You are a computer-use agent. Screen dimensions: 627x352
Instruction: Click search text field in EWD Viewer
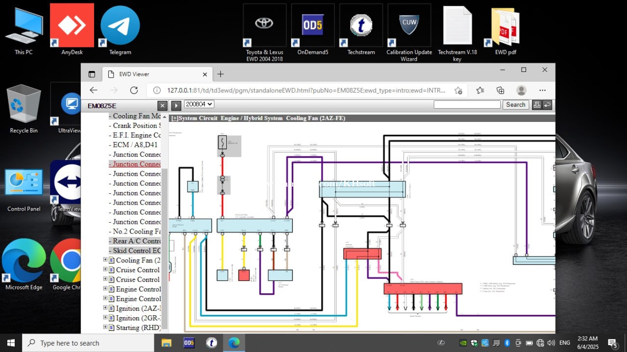click(467, 105)
